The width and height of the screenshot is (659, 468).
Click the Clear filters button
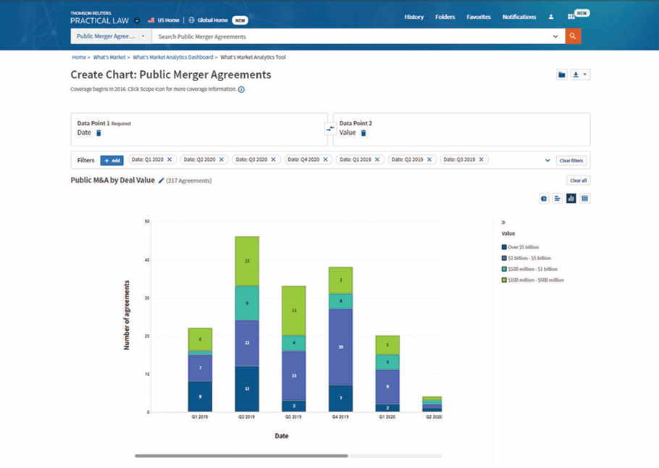[571, 160]
